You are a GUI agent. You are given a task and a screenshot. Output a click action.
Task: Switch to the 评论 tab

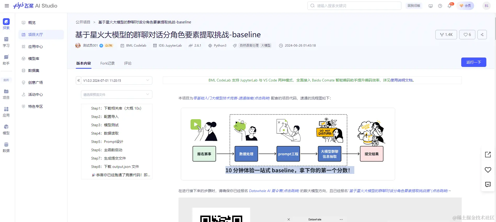click(x=128, y=63)
